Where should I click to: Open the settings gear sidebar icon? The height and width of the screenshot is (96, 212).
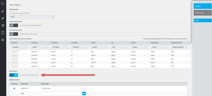tap(3, 40)
